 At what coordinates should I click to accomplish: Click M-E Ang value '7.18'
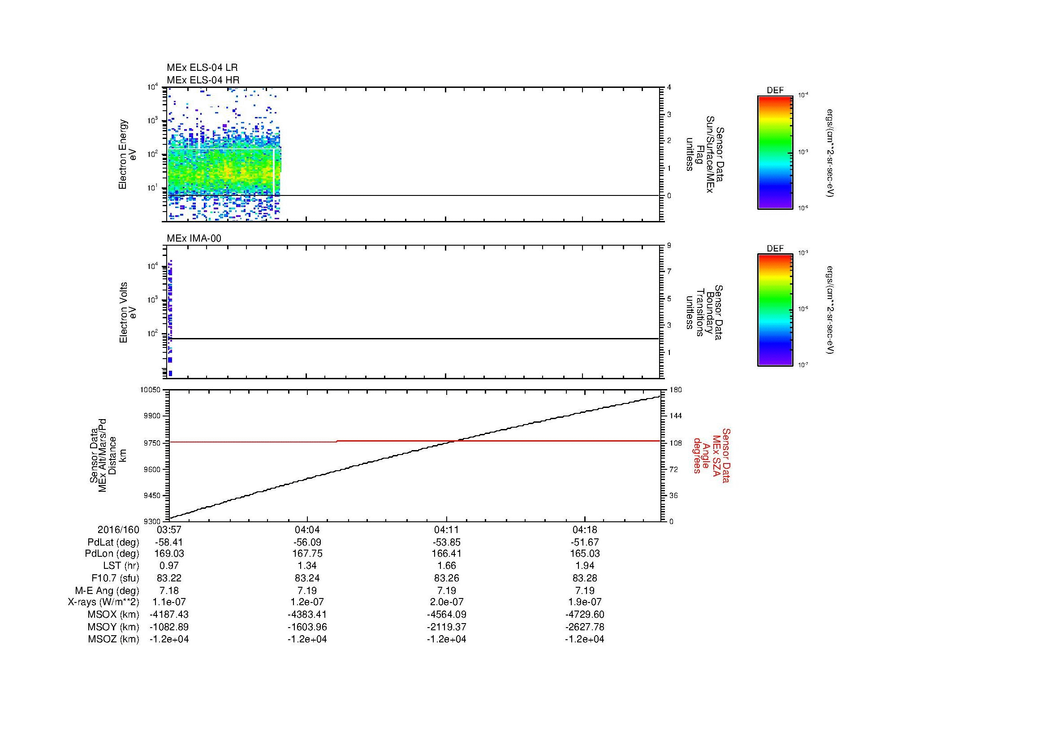pos(169,590)
